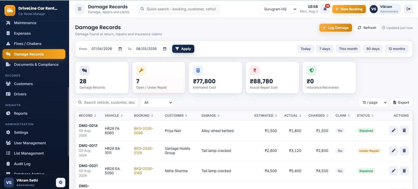The height and width of the screenshot is (189, 418).
Task: Edit record DMG-0014
Action: tap(393, 131)
